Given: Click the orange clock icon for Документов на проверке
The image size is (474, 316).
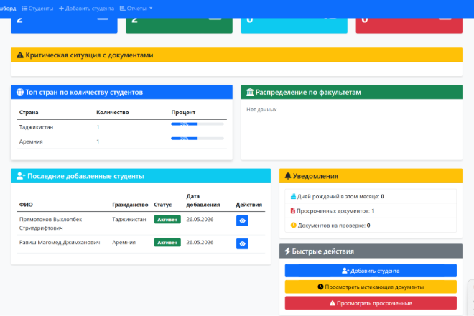Looking at the screenshot, I should pyautogui.click(x=293, y=226).
